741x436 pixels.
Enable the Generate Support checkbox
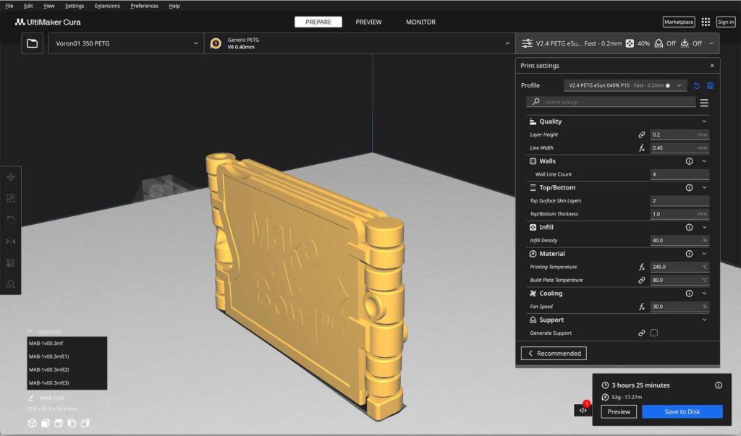coord(654,333)
